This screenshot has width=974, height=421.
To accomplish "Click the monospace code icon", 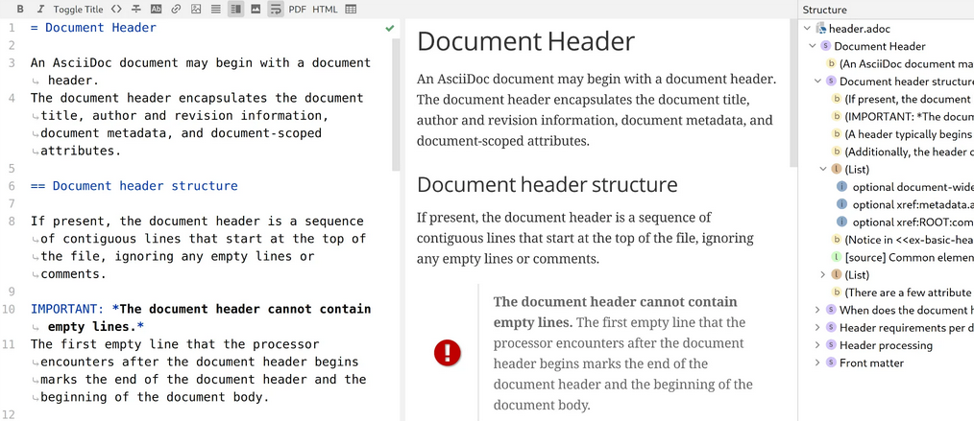I will pos(116,10).
